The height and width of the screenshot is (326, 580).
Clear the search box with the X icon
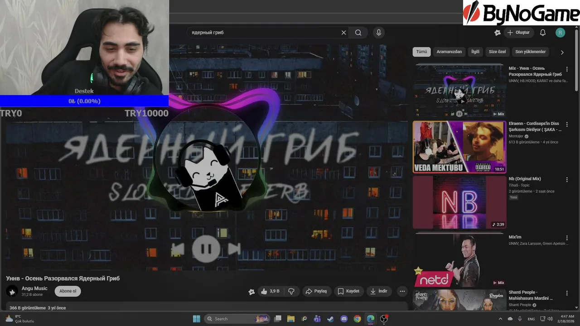tap(343, 33)
